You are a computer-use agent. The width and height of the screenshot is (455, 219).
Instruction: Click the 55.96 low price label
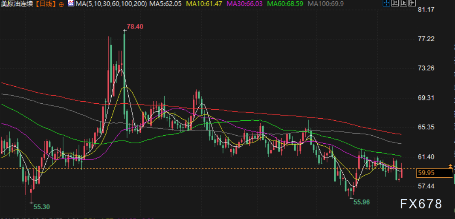click(x=362, y=202)
